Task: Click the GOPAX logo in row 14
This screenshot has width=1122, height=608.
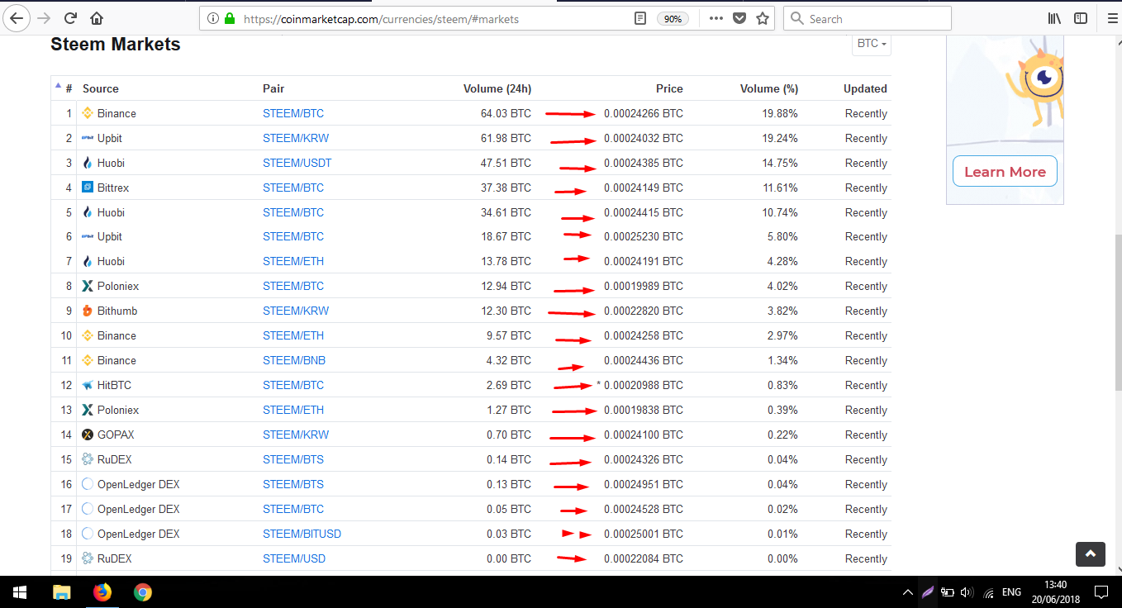Action: [x=88, y=435]
